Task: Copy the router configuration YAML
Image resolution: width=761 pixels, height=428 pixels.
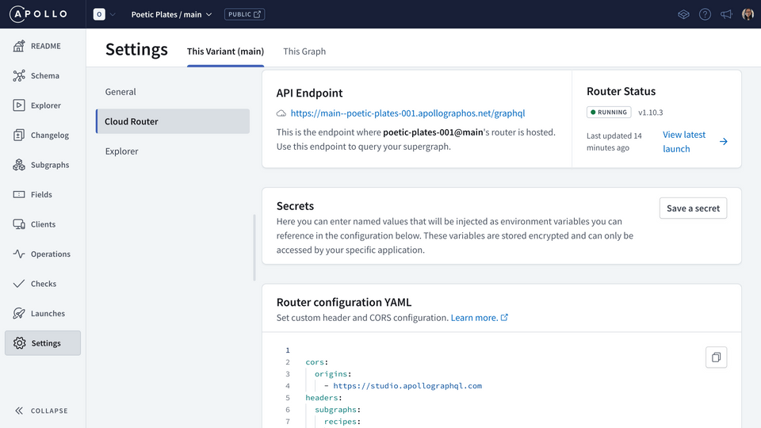Action: [x=716, y=357]
